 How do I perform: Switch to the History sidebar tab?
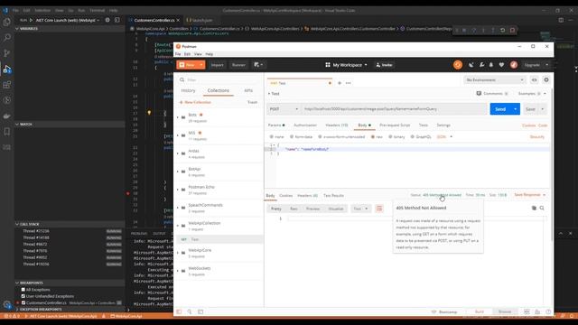(188, 90)
